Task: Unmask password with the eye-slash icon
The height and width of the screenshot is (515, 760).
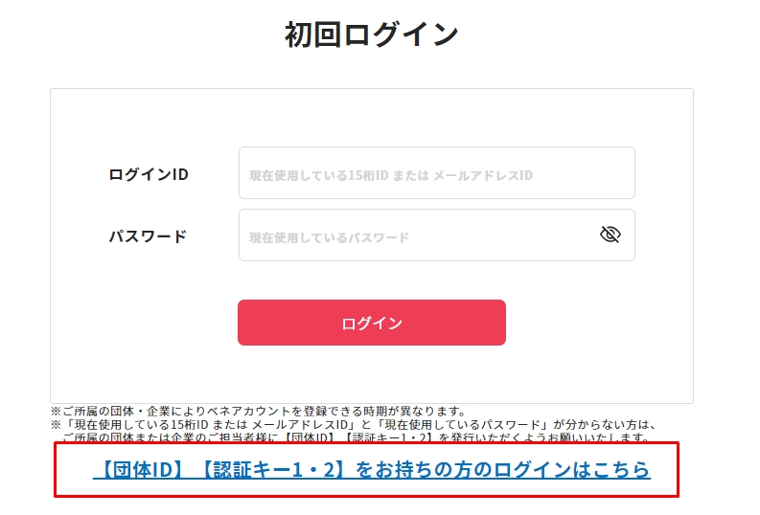Action: (x=610, y=235)
